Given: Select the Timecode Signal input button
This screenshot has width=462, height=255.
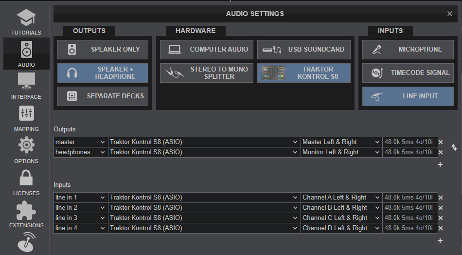Looking at the screenshot, I should point(408,73).
